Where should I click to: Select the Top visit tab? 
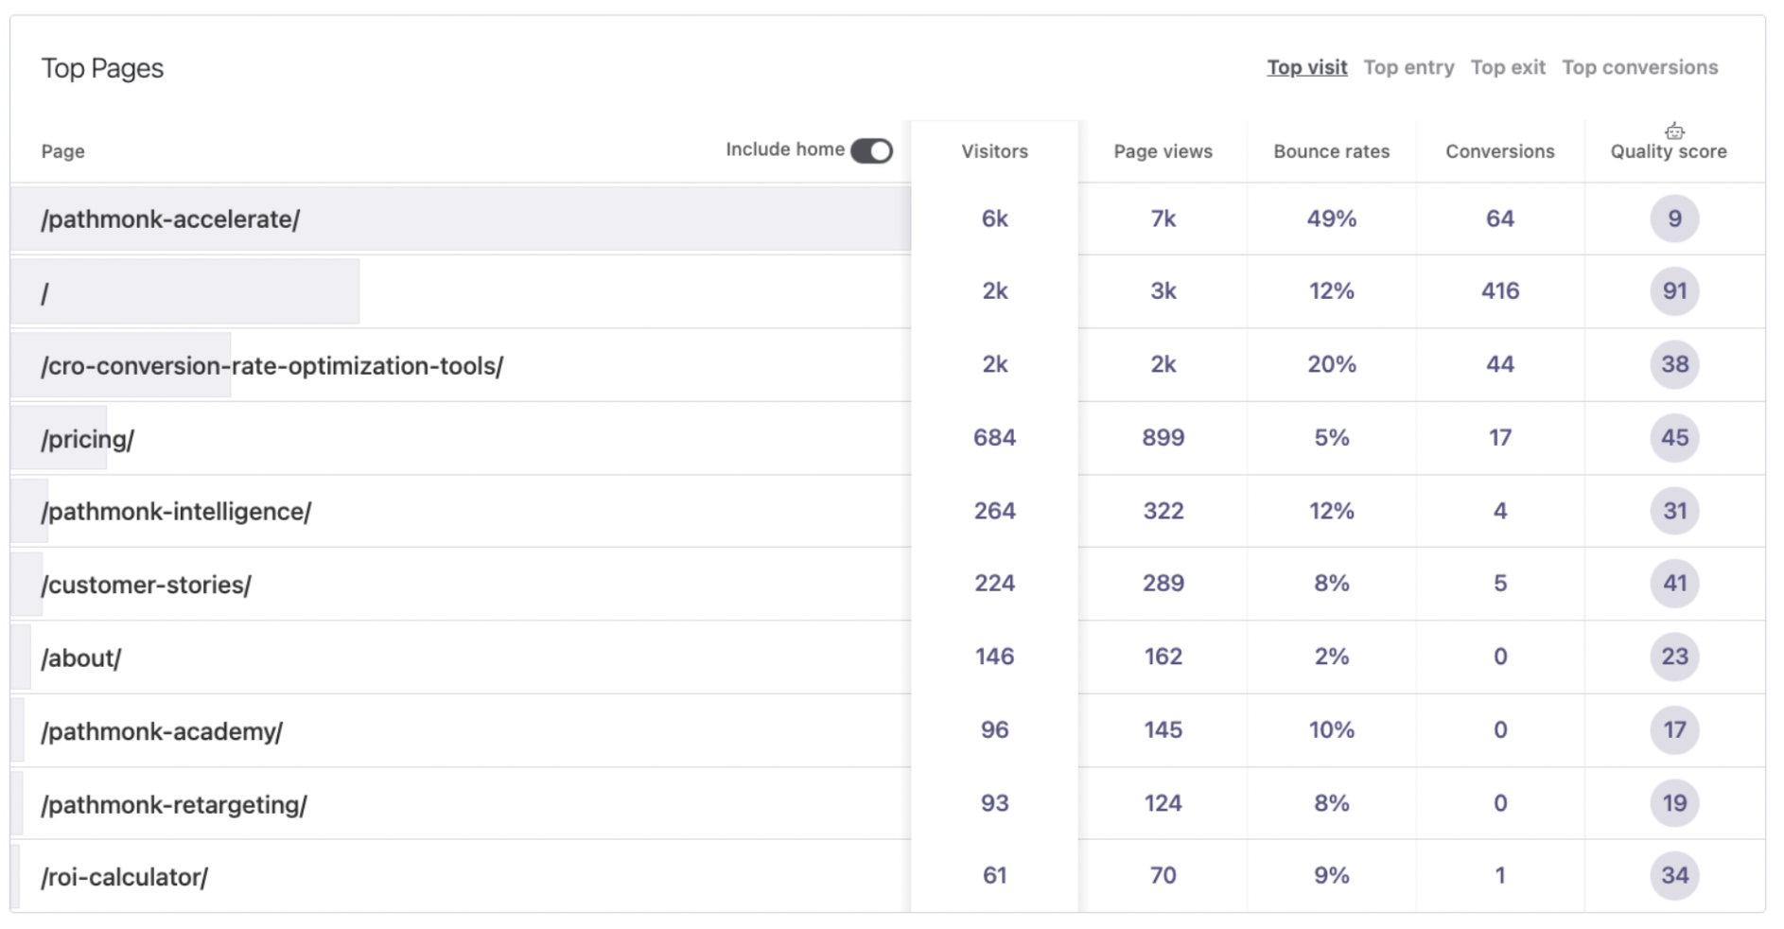tap(1307, 67)
